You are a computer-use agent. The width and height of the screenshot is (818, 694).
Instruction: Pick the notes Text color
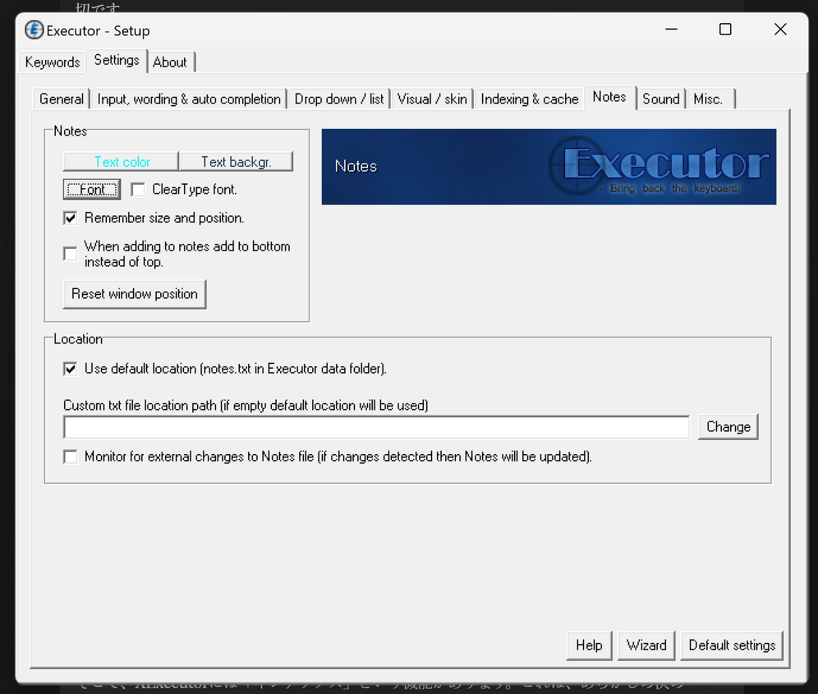[121, 162]
